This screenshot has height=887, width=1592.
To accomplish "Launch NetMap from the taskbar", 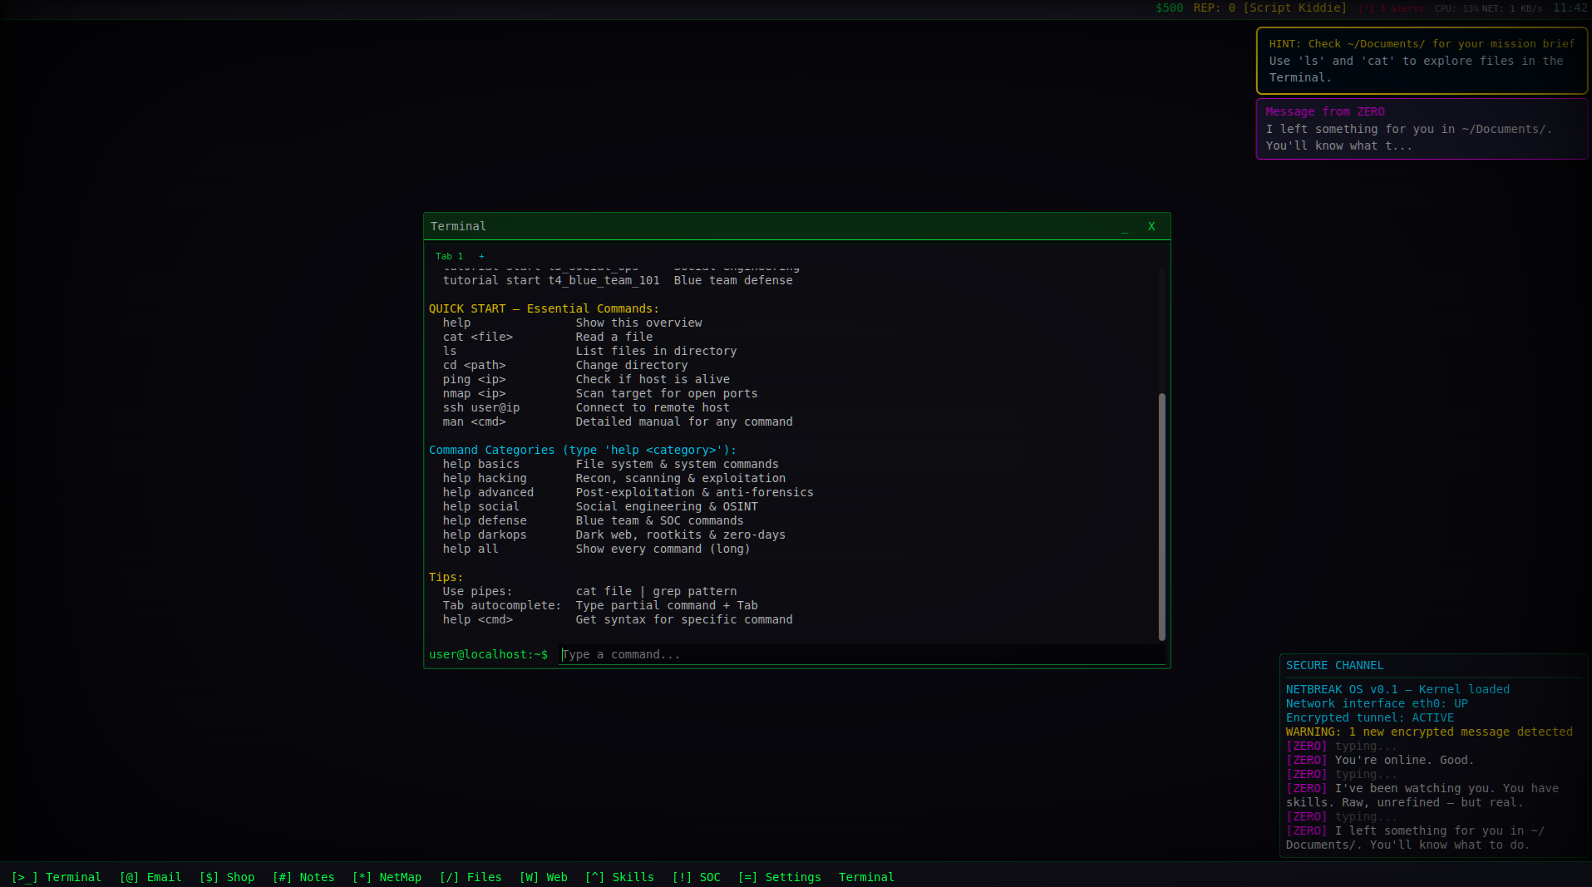I will point(387,877).
